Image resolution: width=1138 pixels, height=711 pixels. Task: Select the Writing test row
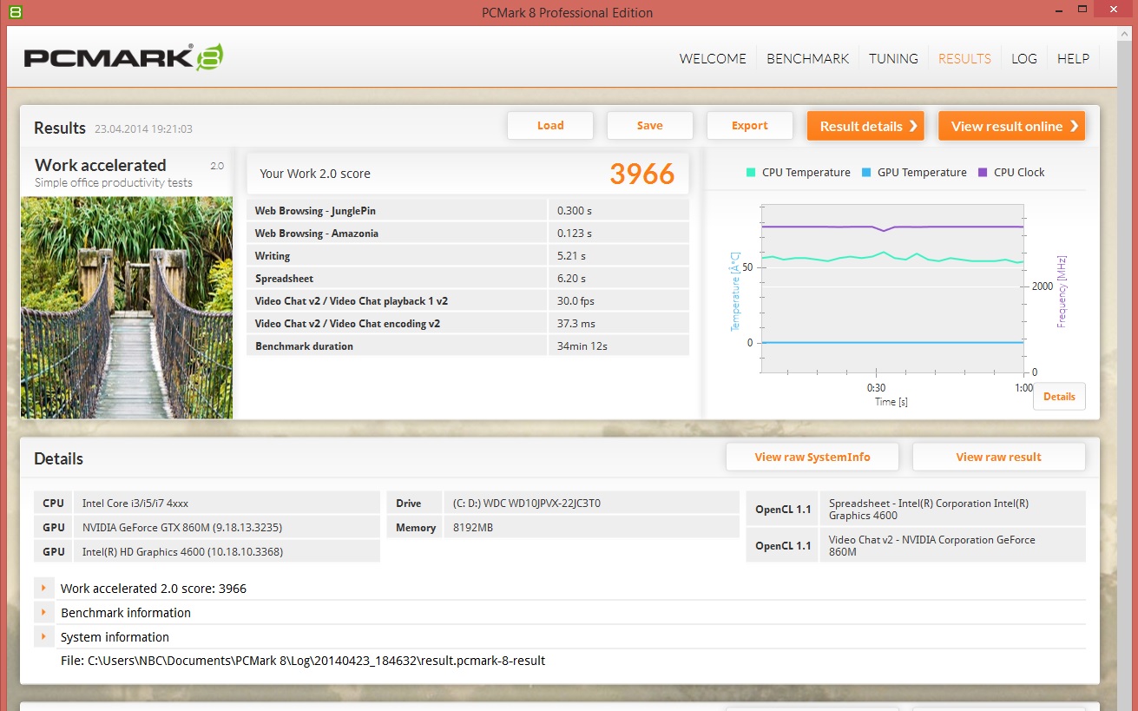pyautogui.click(x=468, y=255)
